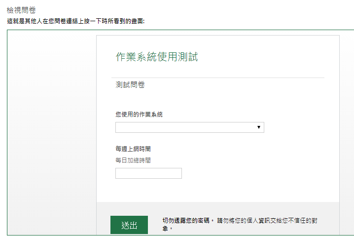Viewport: 354px width, 237px height.
Task: Submit the survey with 送出 button
Action: tap(129, 225)
